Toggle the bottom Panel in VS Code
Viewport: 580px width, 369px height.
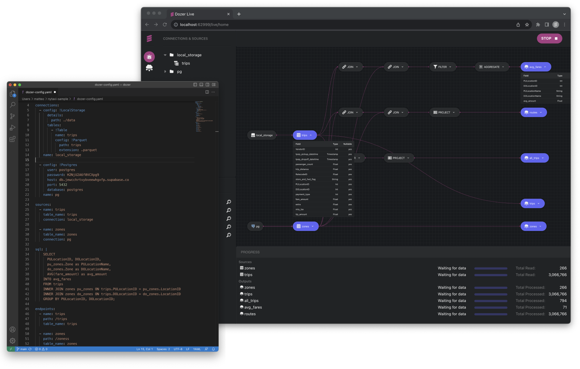pyautogui.click(x=201, y=85)
